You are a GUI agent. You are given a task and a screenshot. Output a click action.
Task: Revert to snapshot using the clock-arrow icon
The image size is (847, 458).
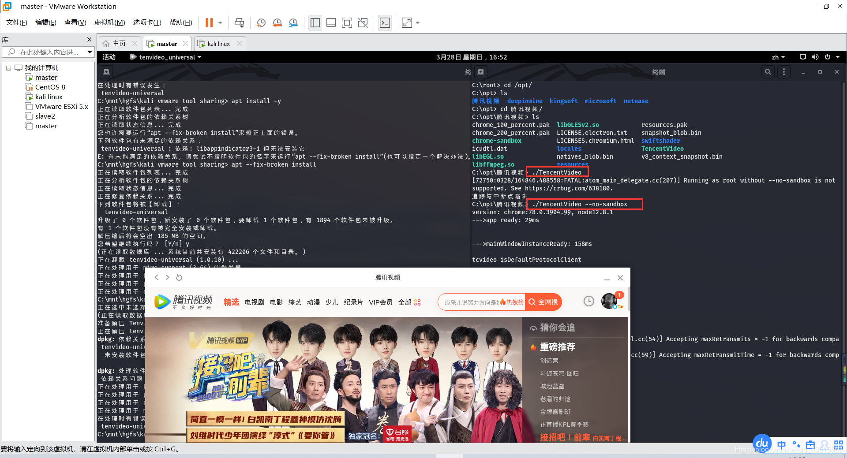[277, 22]
